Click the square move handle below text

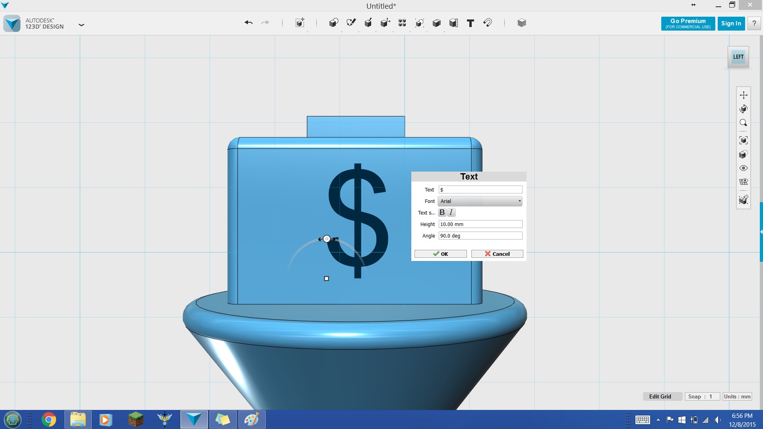pyautogui.click(x=327, y=278)
